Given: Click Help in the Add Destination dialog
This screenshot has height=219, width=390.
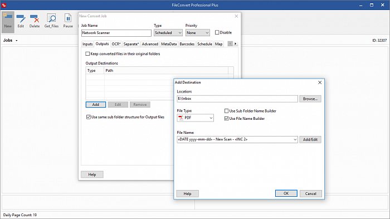Looking at the screenshot, I should 188,193.
